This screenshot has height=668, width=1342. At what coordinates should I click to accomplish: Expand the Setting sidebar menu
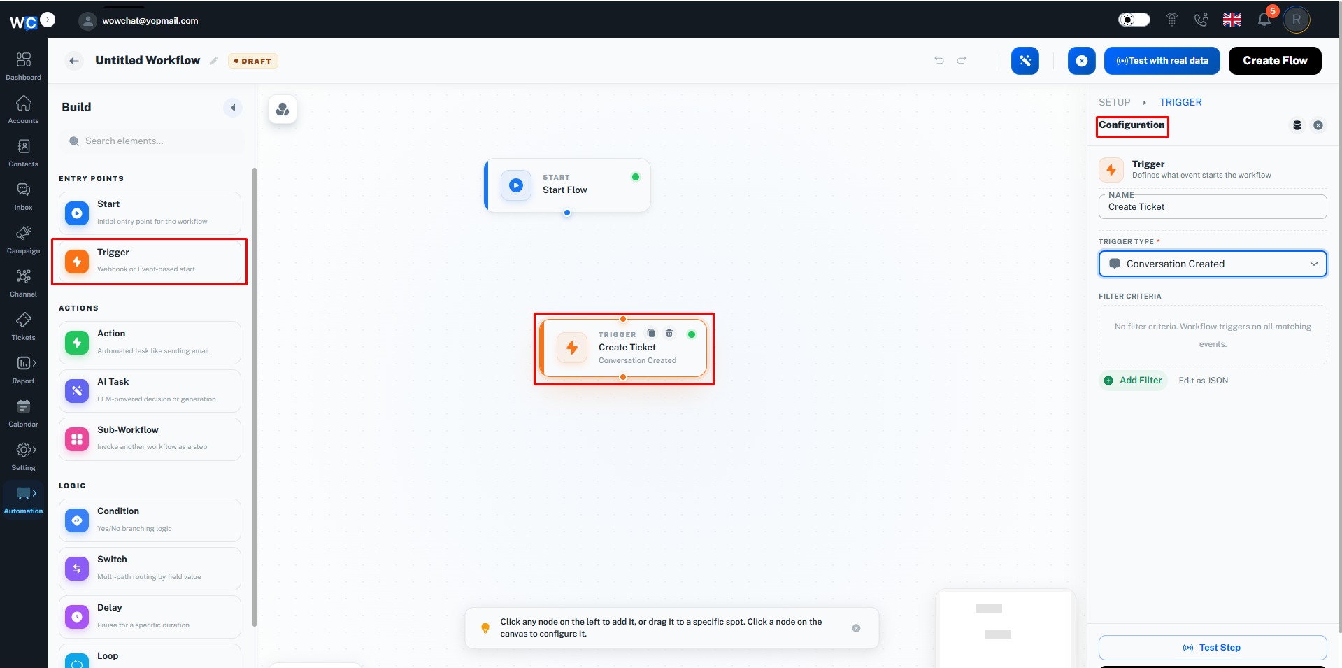[x=23, y=456]
